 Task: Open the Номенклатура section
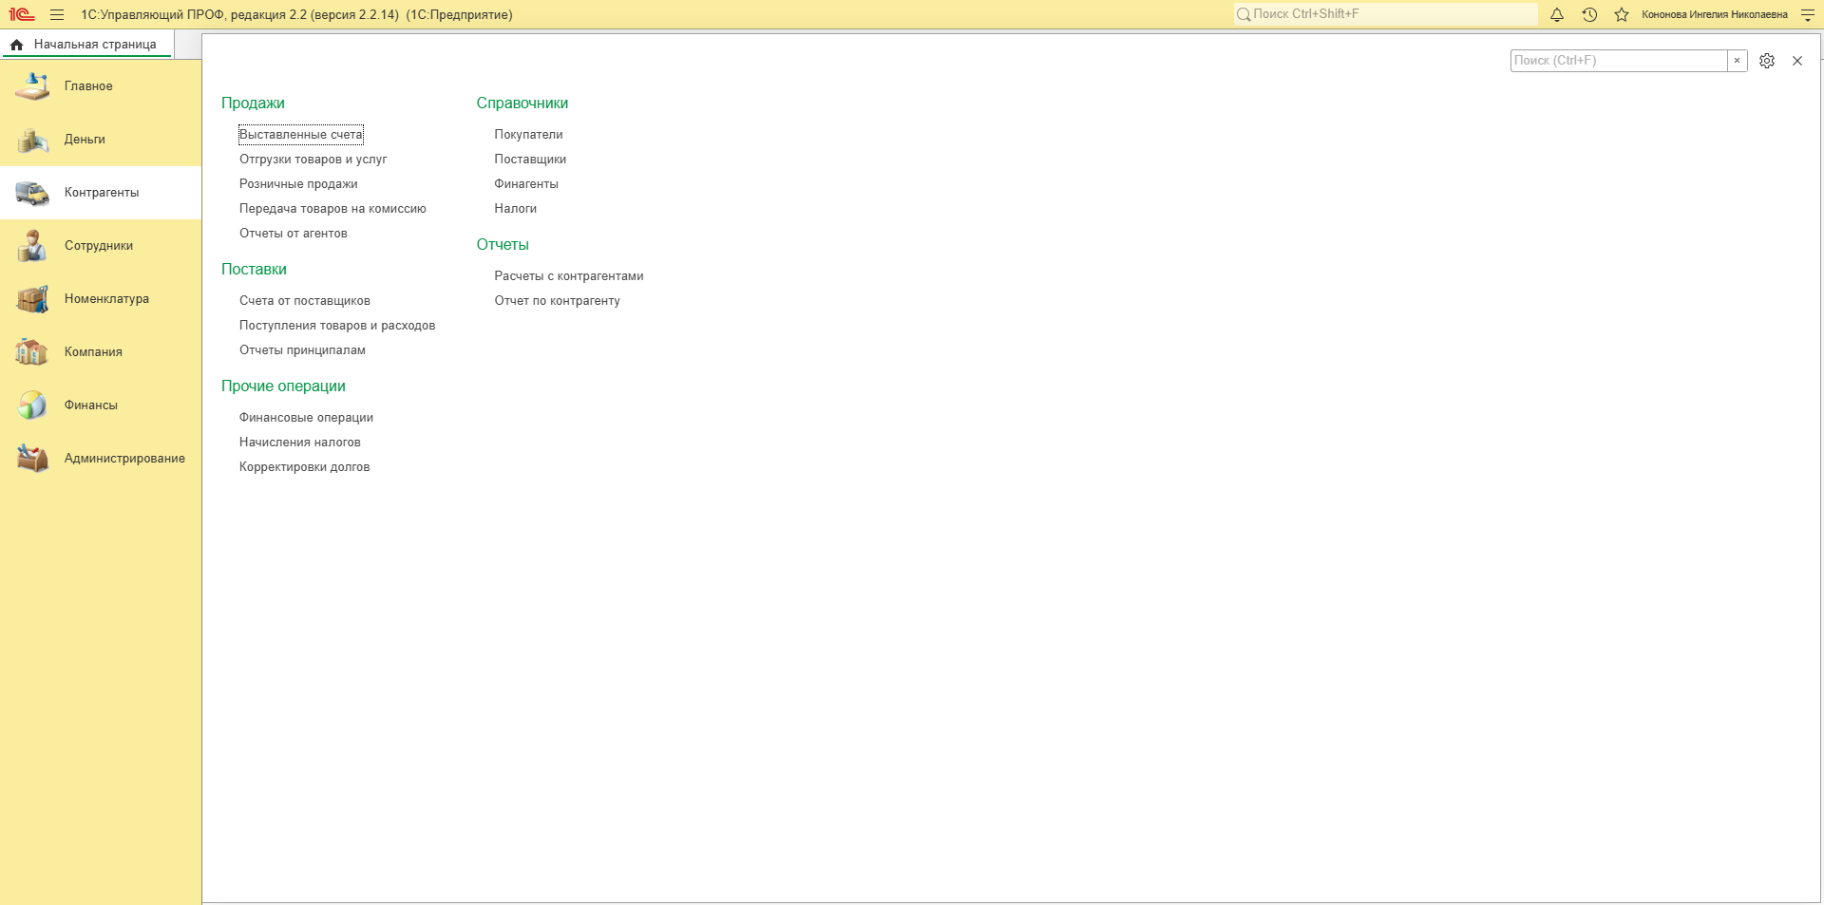(101, 299)
